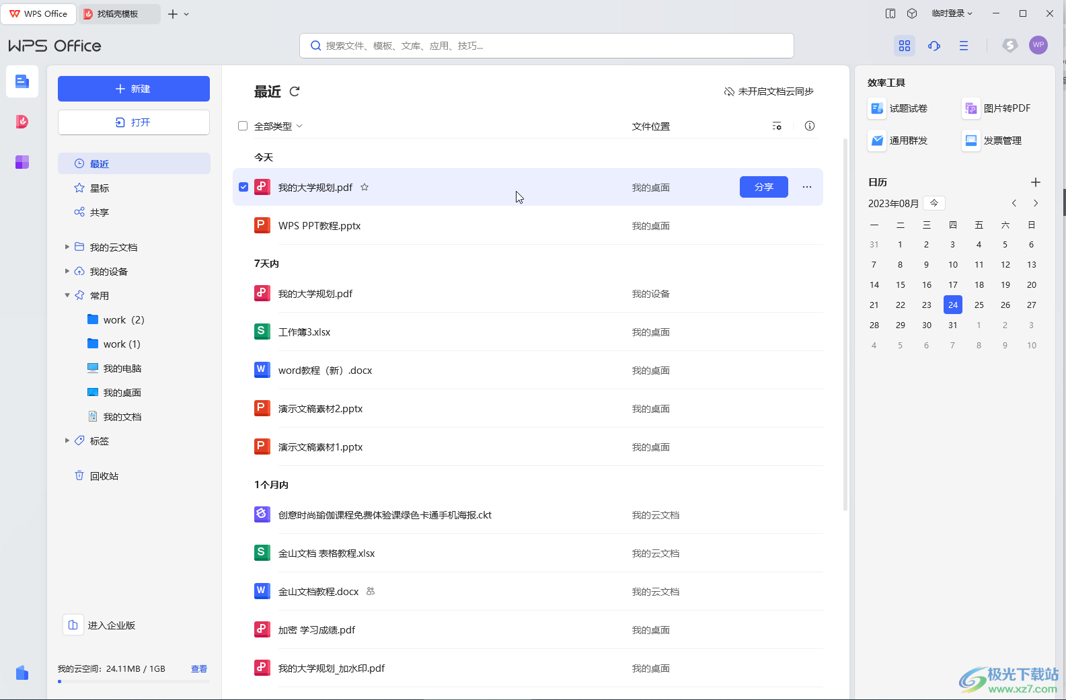The image size is (1066, 700).
Task: Add a calendar event with plus icon
Action: pos(1036,182)
